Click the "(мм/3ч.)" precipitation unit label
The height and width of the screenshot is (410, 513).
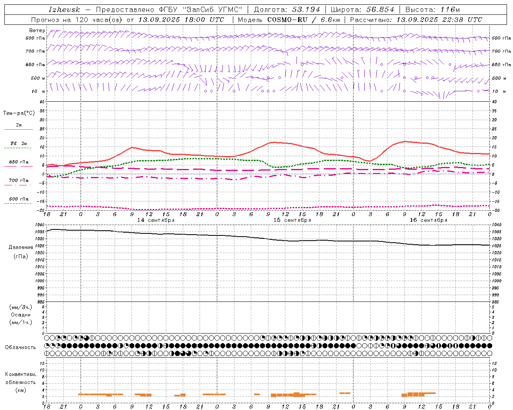point(20,307)
